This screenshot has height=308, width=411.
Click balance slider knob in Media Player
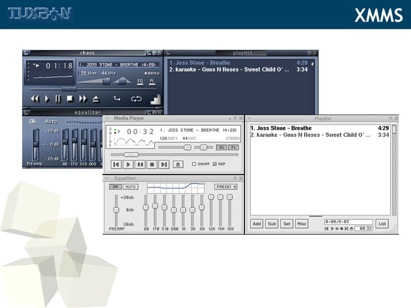coord(204,148)
